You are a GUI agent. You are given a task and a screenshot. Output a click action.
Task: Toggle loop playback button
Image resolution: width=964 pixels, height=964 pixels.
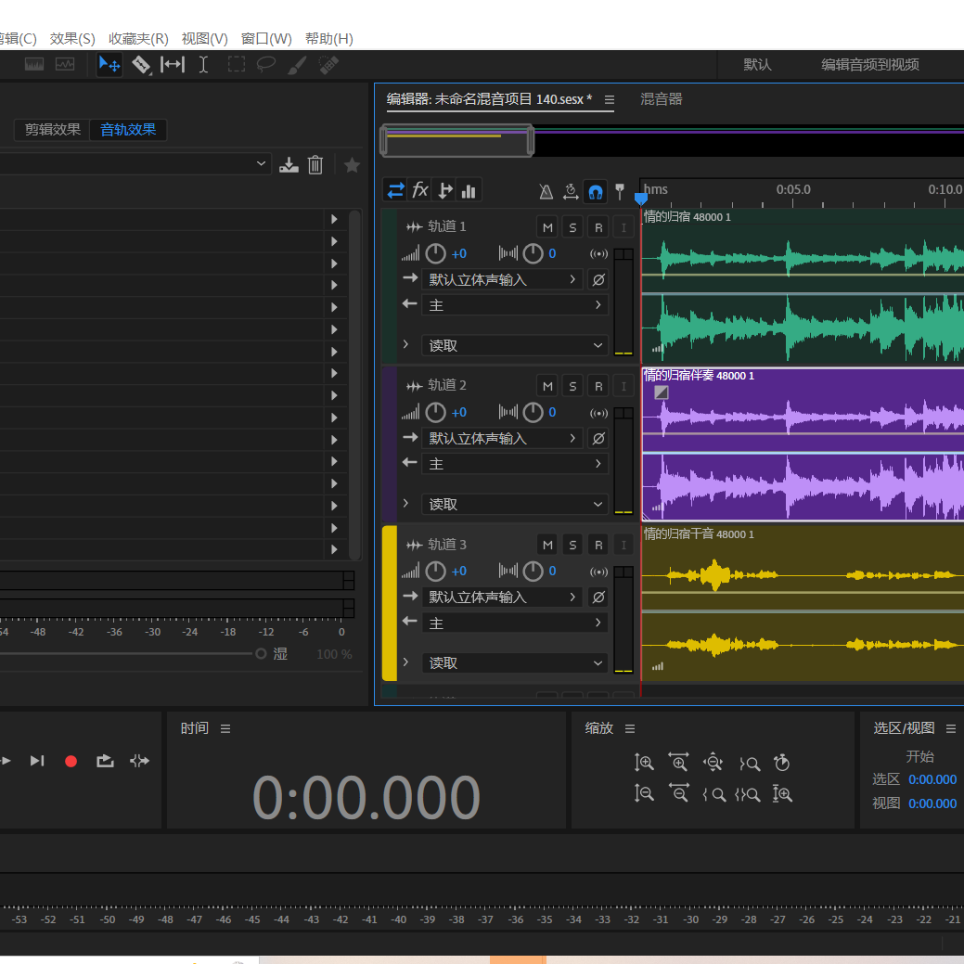tap(105, 761)
